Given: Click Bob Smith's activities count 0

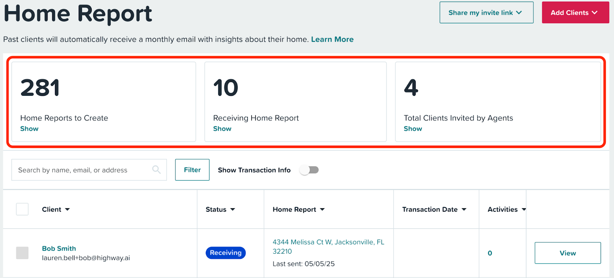Looking at the screenshot, I should coord(490,253).
